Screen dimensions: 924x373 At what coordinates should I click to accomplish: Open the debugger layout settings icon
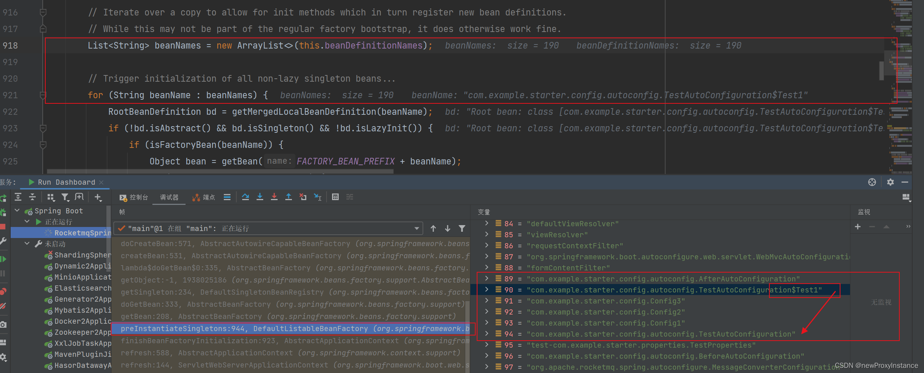(x=906, y=198)
